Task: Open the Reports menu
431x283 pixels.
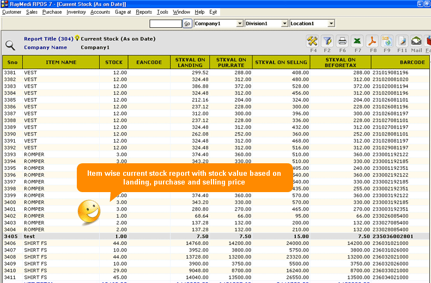Action: [x=144, y=11]
